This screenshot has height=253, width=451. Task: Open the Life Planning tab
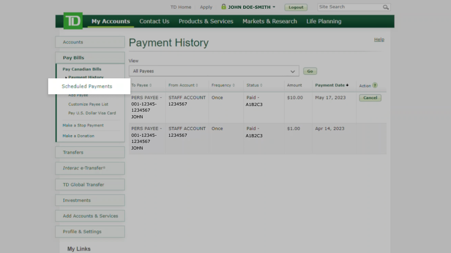click(x=324, y=21)
